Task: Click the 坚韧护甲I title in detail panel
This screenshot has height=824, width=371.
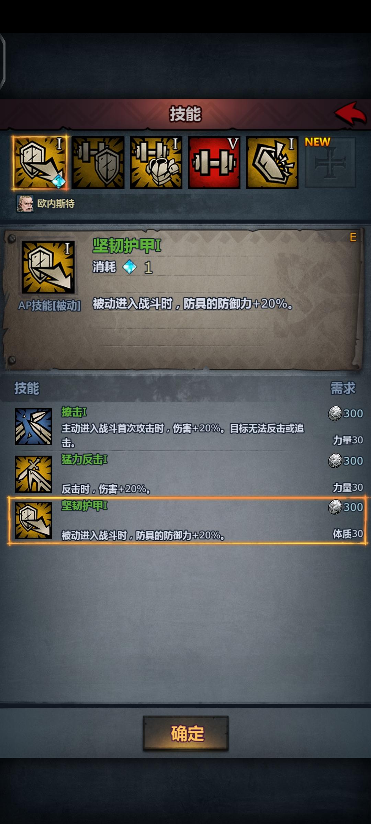Action: [x=127, y=245]
